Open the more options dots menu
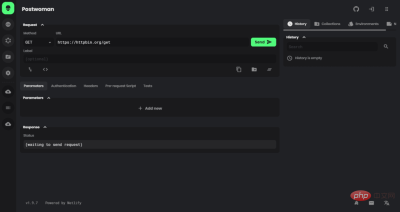 point(386,9)
